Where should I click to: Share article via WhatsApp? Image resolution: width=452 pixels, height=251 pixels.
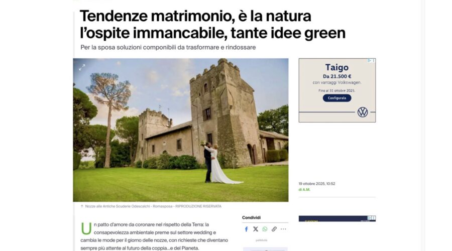265,229
